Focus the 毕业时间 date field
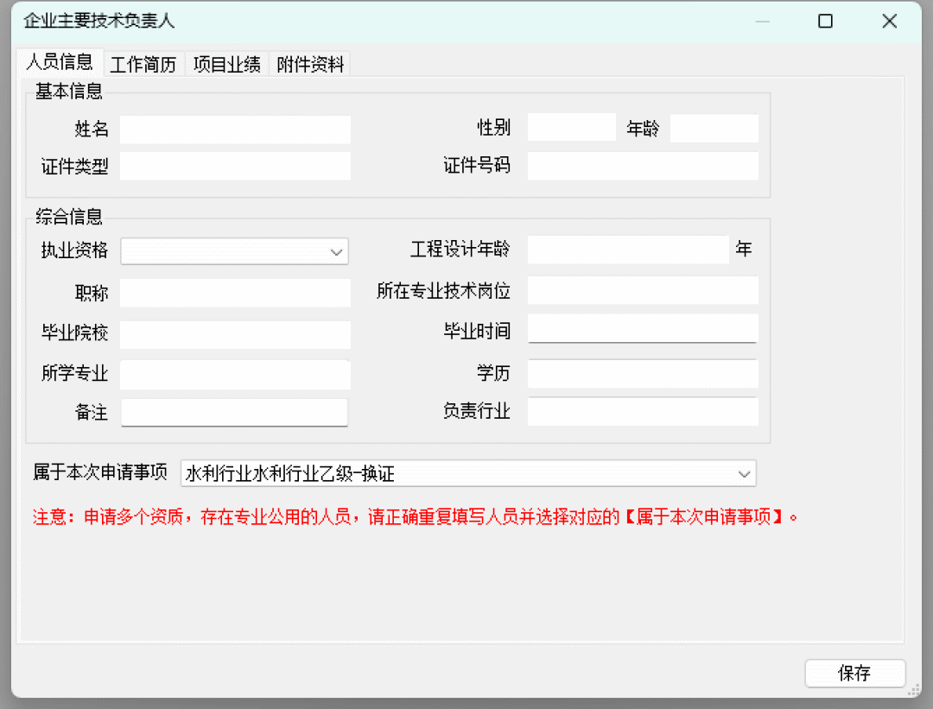 pyautogui.click(x=643, y=329)
